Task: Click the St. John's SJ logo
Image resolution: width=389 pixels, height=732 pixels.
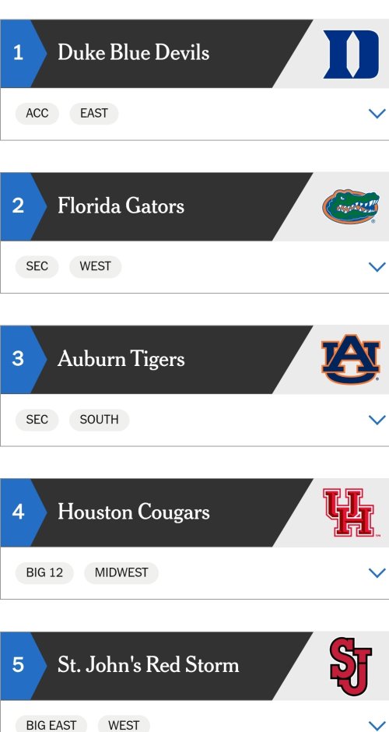Action: tap(351, 666)
